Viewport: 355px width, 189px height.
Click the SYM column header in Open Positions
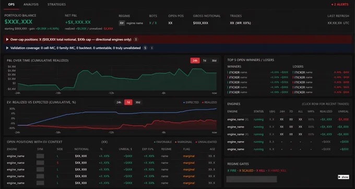point(40,149)
